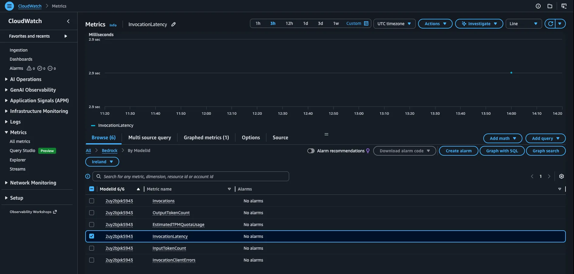
Task: Open the Ireland region dropdown
Action: [102, 162]
